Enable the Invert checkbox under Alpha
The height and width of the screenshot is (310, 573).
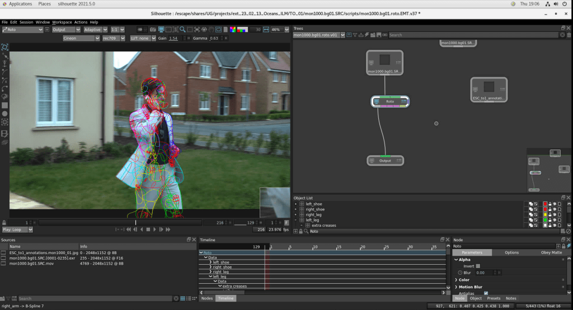478,266
